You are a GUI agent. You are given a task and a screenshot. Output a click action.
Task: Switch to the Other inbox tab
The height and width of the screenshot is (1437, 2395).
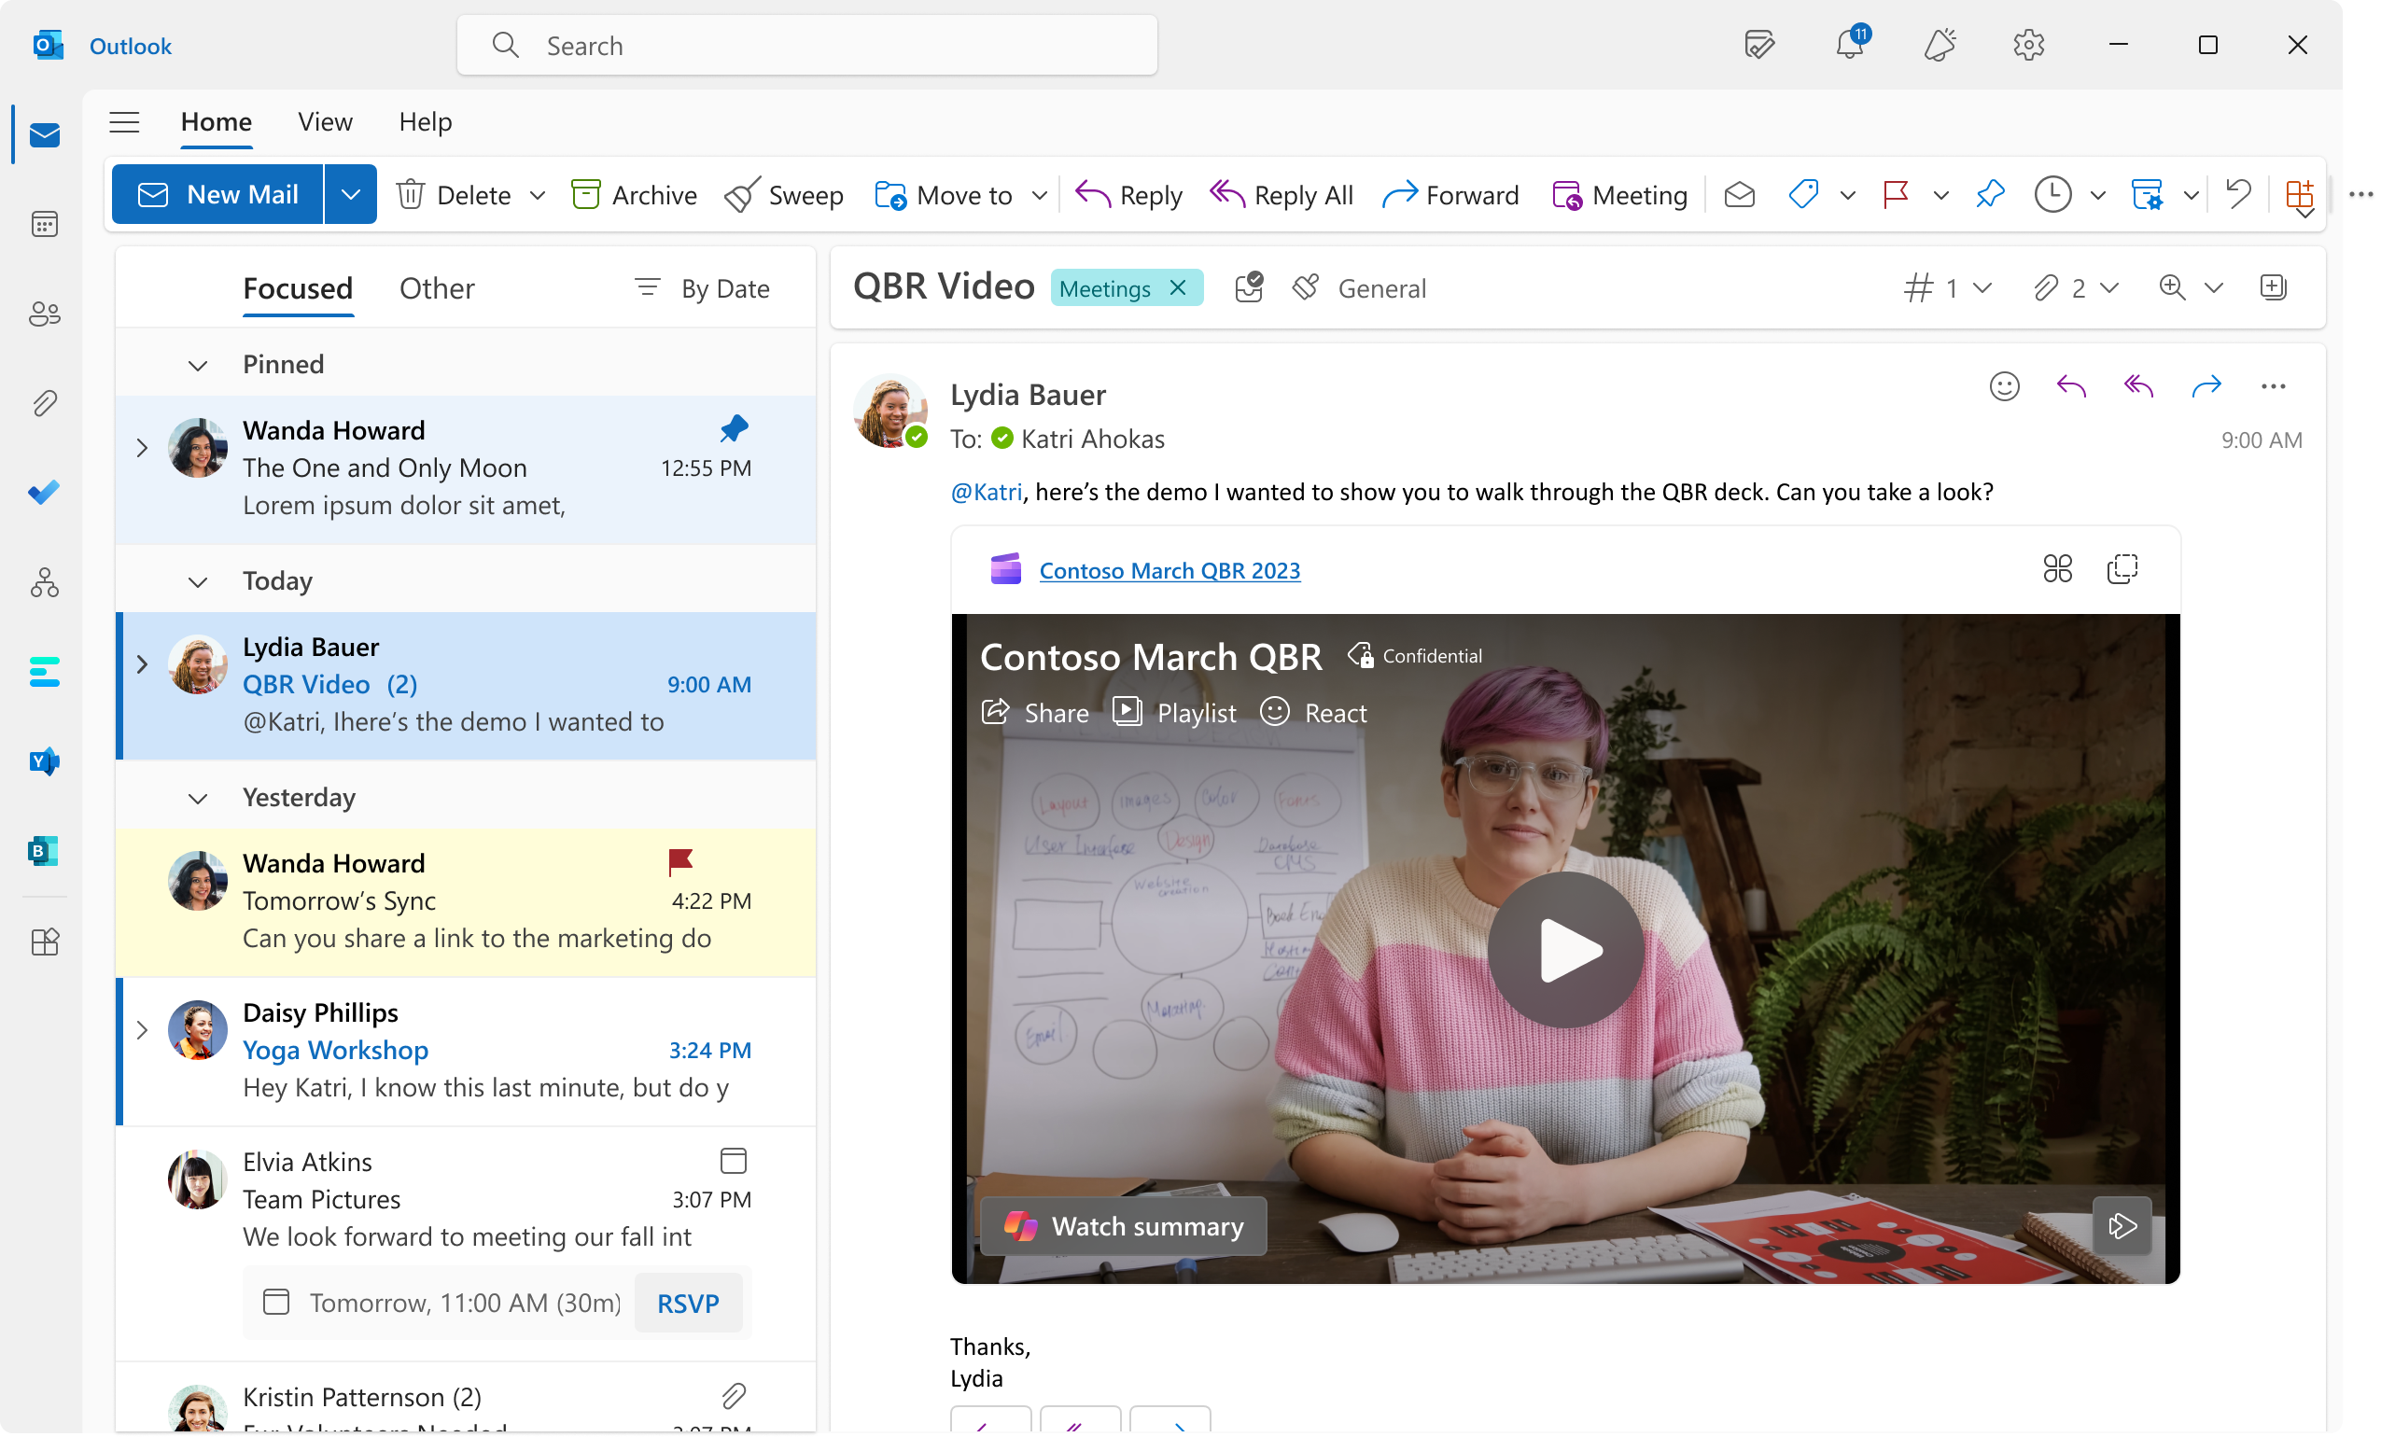[x=437, y=288]
